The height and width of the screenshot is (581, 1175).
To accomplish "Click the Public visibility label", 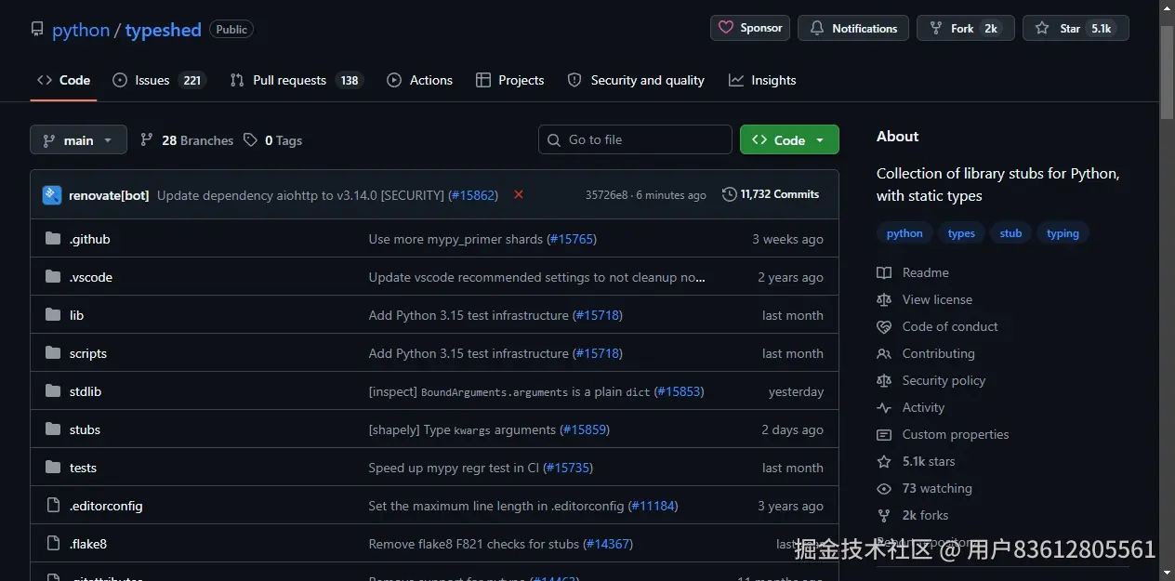I will click(231, 29).
